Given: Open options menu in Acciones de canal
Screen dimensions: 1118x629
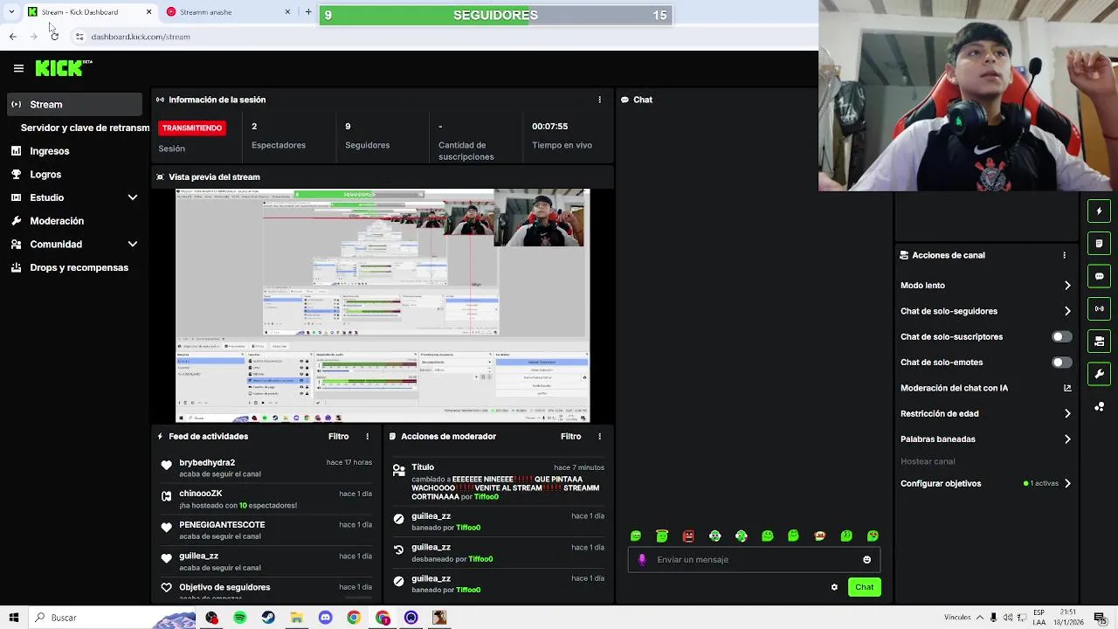Looking at the screenshot, I should pos(1064,255).
